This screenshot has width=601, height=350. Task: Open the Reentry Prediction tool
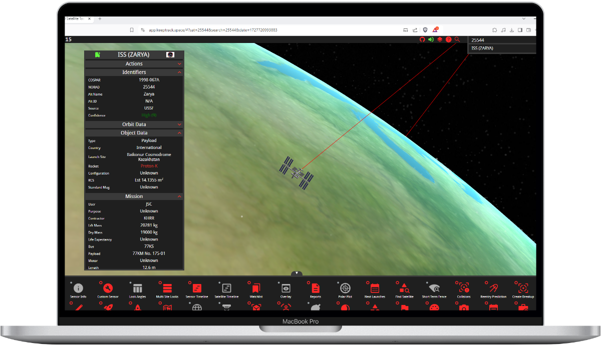pos(493,288)
